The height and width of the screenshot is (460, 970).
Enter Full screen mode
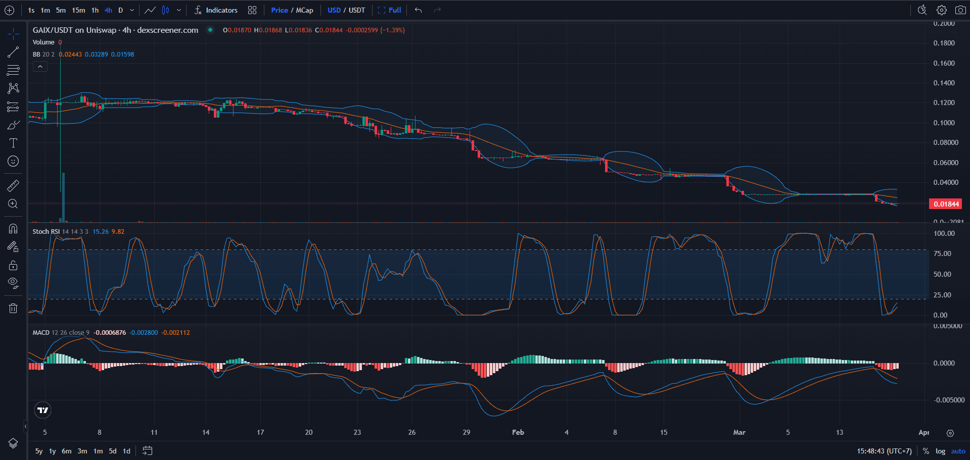[x=390, y=10]
